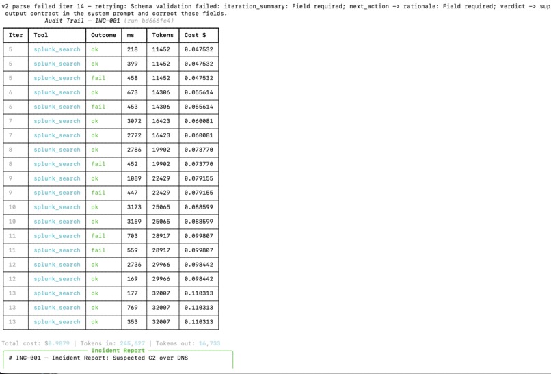Click tokens "14306" in the 673 ms row
The height and width of the screenshot is (374, 551).
click(x=161, y=92)
